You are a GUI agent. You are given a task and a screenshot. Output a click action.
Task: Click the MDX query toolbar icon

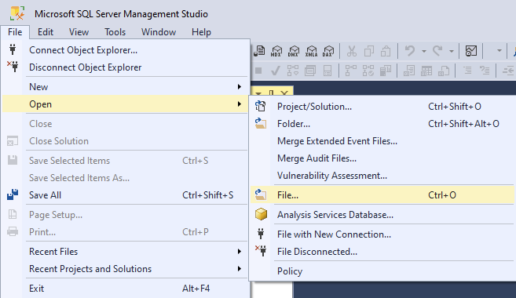coord(276,51)
